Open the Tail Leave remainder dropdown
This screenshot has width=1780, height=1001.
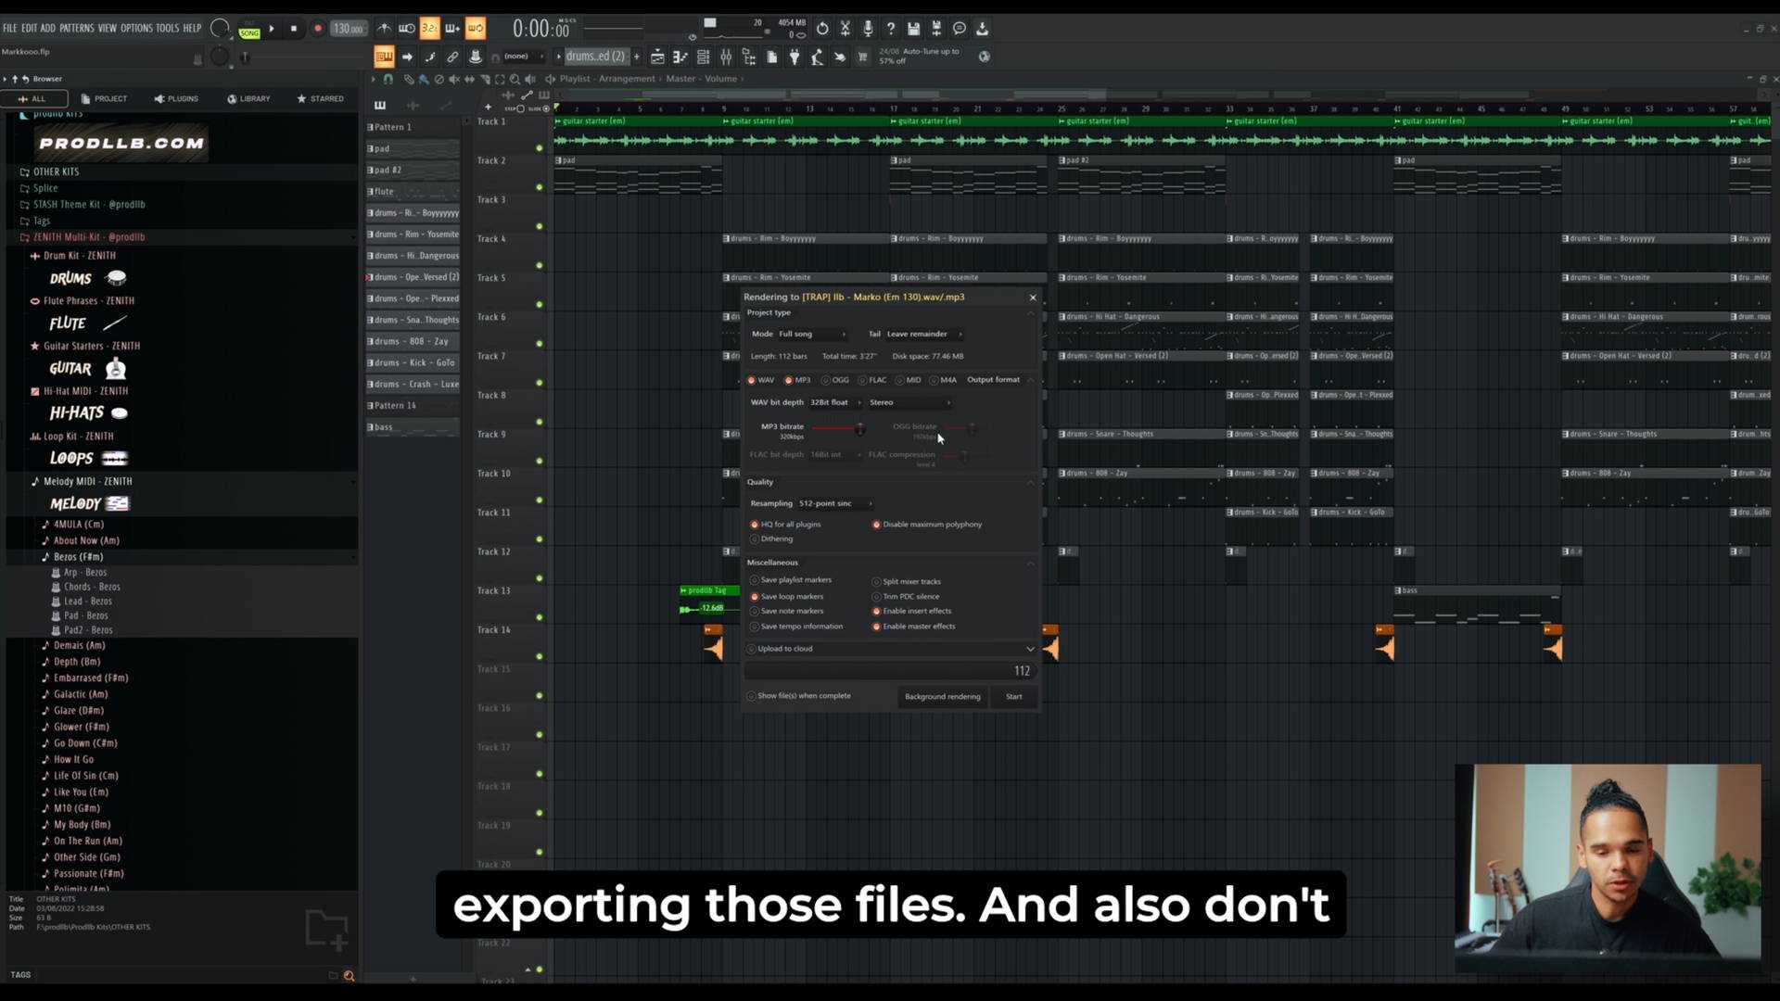point(924,334)
